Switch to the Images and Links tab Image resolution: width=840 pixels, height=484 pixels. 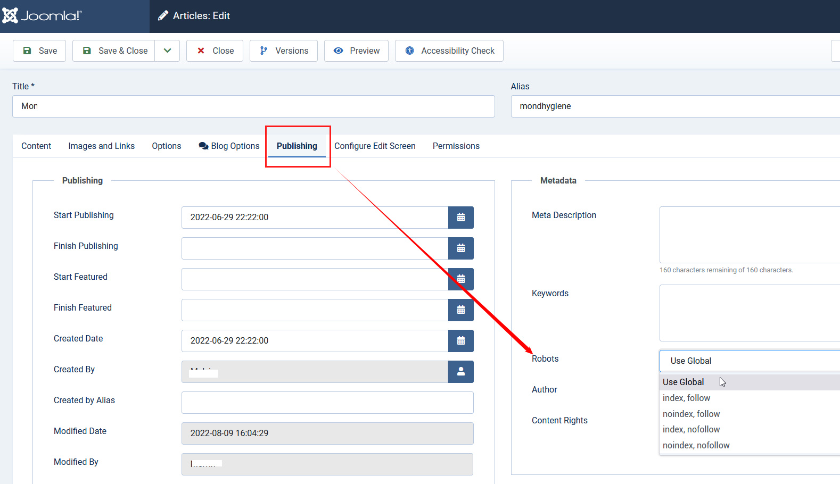pyautogui.click(x=101, y=146)
